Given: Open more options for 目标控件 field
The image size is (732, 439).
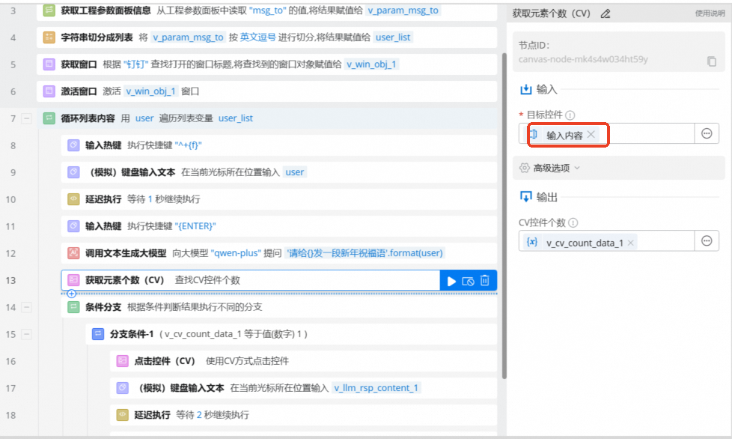Looking at the screenshot, I should point(707,133).
